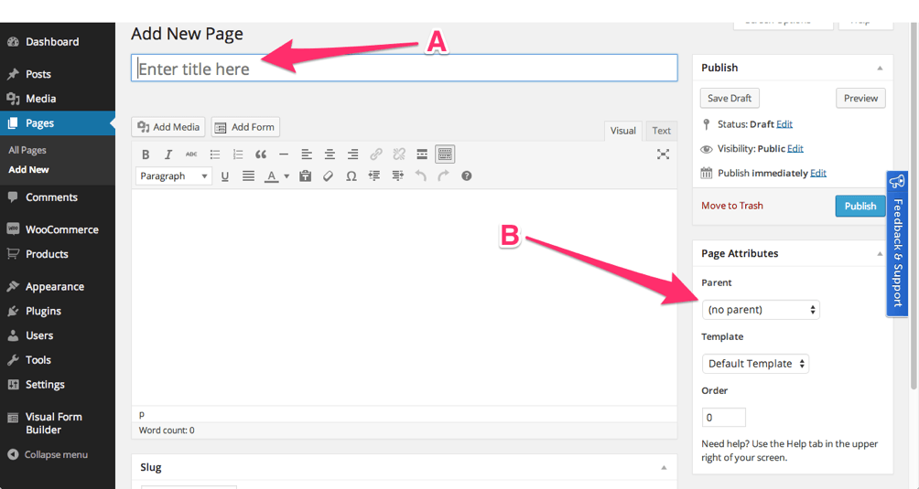Go to All Pages submenu

click(27, 150)
